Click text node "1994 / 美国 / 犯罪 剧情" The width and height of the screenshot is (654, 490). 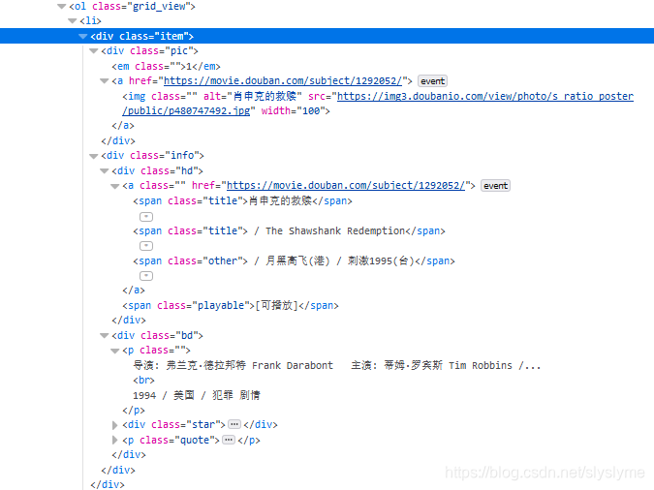(197, 395)
